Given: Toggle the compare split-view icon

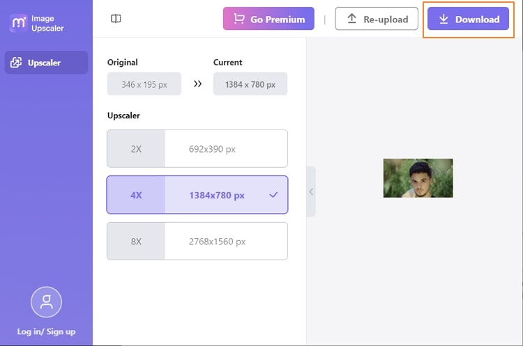Looking at the screenshot, I should 116,19.
